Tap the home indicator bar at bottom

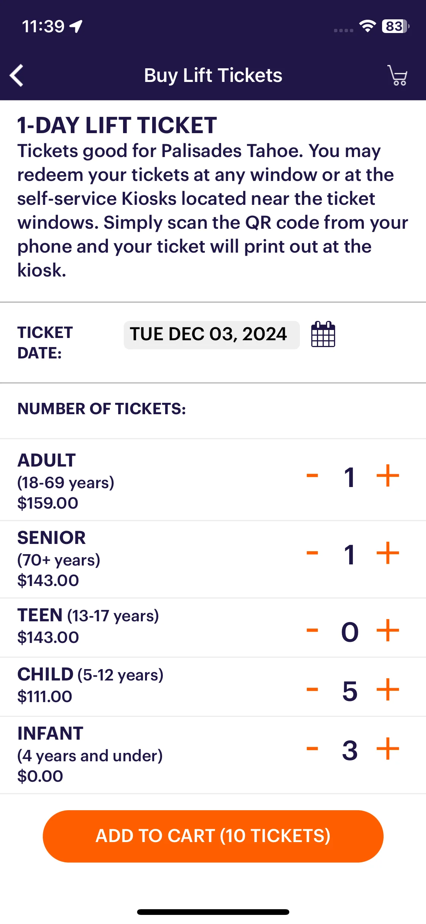(x=213, y=912)
